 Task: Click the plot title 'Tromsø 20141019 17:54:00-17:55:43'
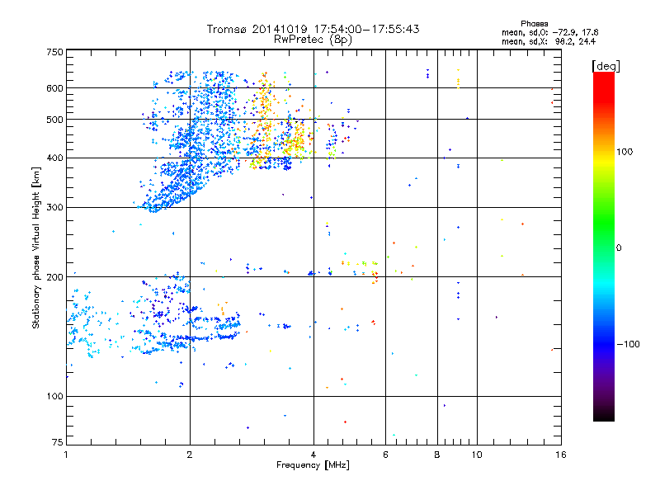pyautogui.click(x=313, y=29)
